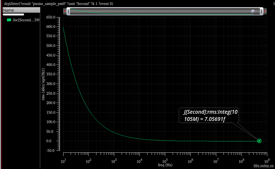Click the 'freq (Hz)' x-axis label

click(165, 165)
